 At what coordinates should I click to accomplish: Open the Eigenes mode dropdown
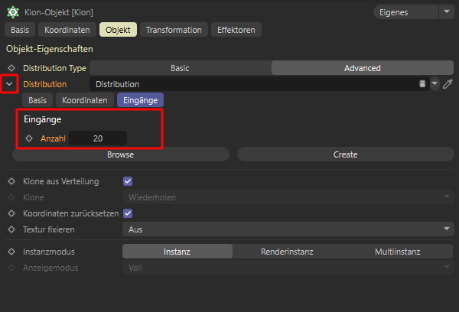(x=414, y=12)
